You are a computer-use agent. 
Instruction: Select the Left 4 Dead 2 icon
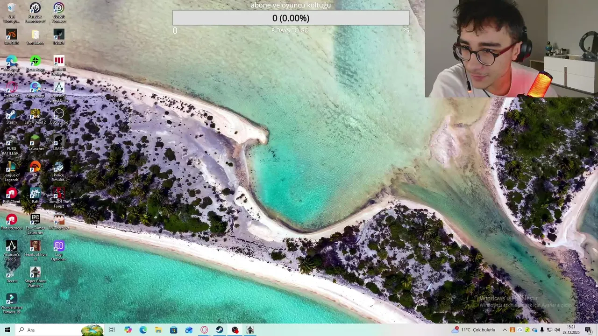coord(35,116)
